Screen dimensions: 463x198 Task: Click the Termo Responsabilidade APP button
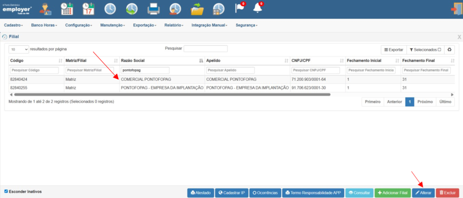313,193
